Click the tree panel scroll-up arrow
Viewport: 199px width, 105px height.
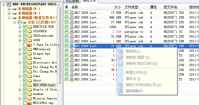pyautogui.click(x=59, y=5)
